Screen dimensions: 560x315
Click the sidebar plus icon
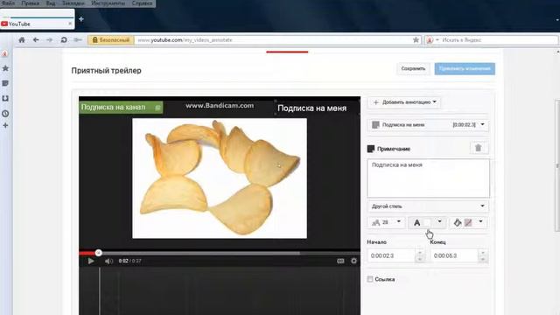(5, 126)
